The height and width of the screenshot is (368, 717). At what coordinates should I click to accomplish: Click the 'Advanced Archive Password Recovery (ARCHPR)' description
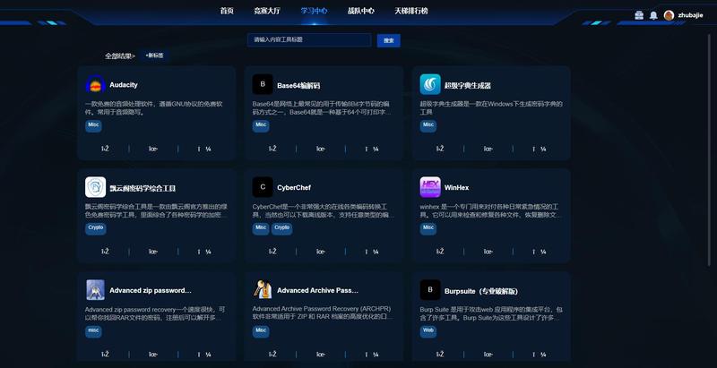click(323, 313)
